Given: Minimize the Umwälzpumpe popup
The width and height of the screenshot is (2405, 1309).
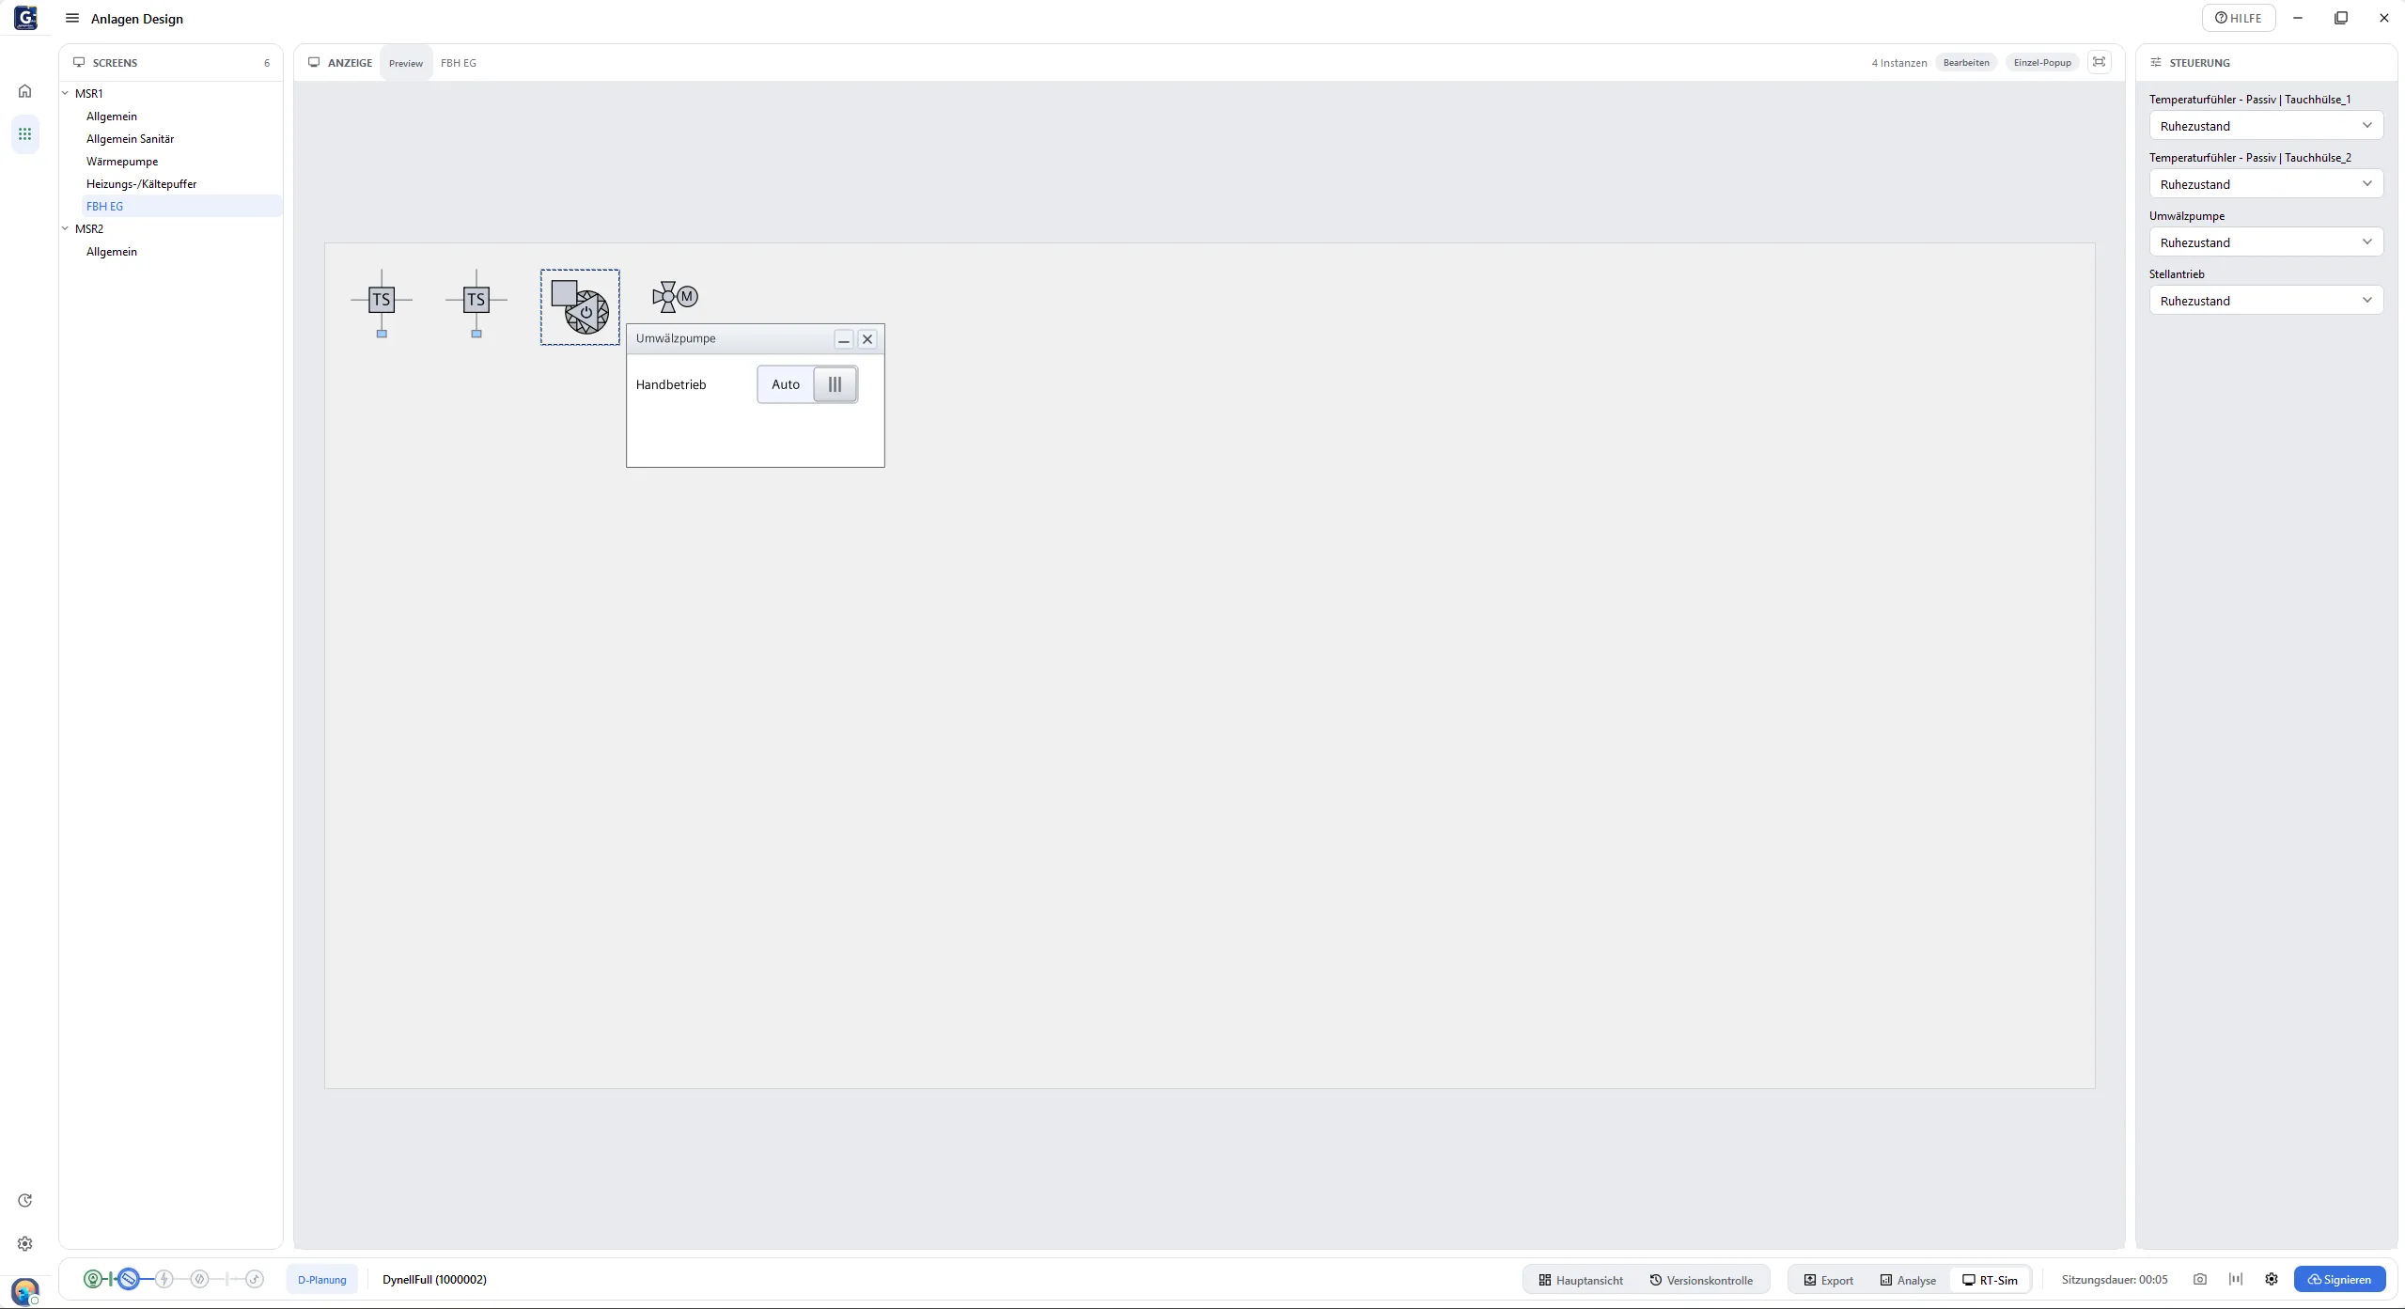Looking at the screenshot, I should pyautogui.click(x=844, y=339).
